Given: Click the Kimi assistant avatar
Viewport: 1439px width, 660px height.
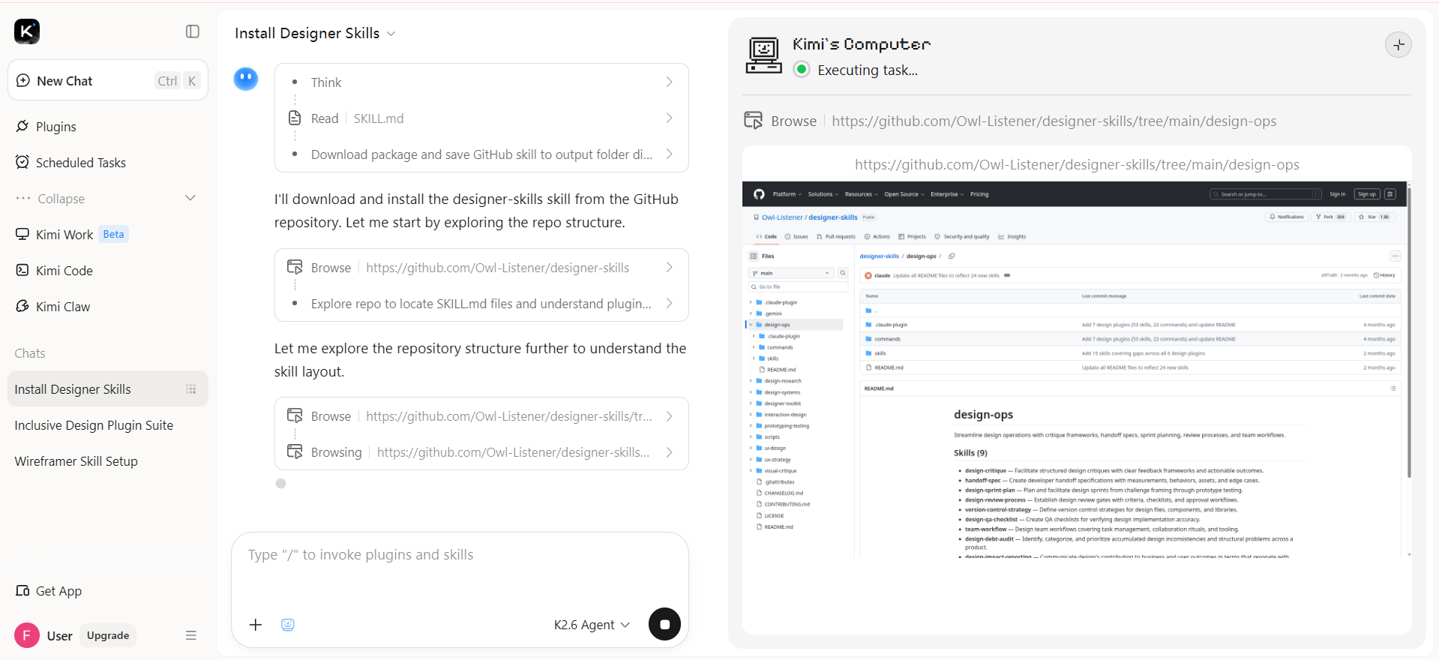Looking at the screenshot, I should [x=246, y=79].
